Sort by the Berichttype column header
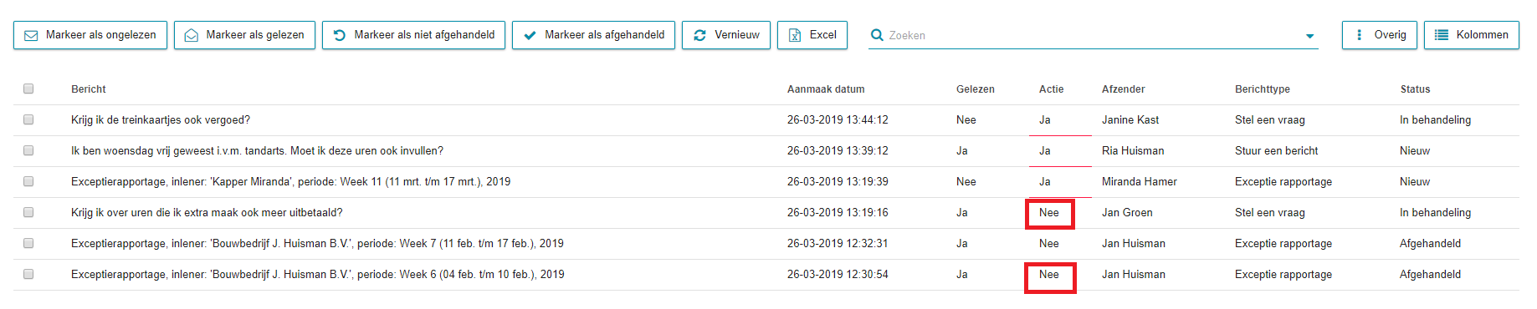Image resolution: width=1537 pixels, height=309 pixels. click(x=1263, y=89)
